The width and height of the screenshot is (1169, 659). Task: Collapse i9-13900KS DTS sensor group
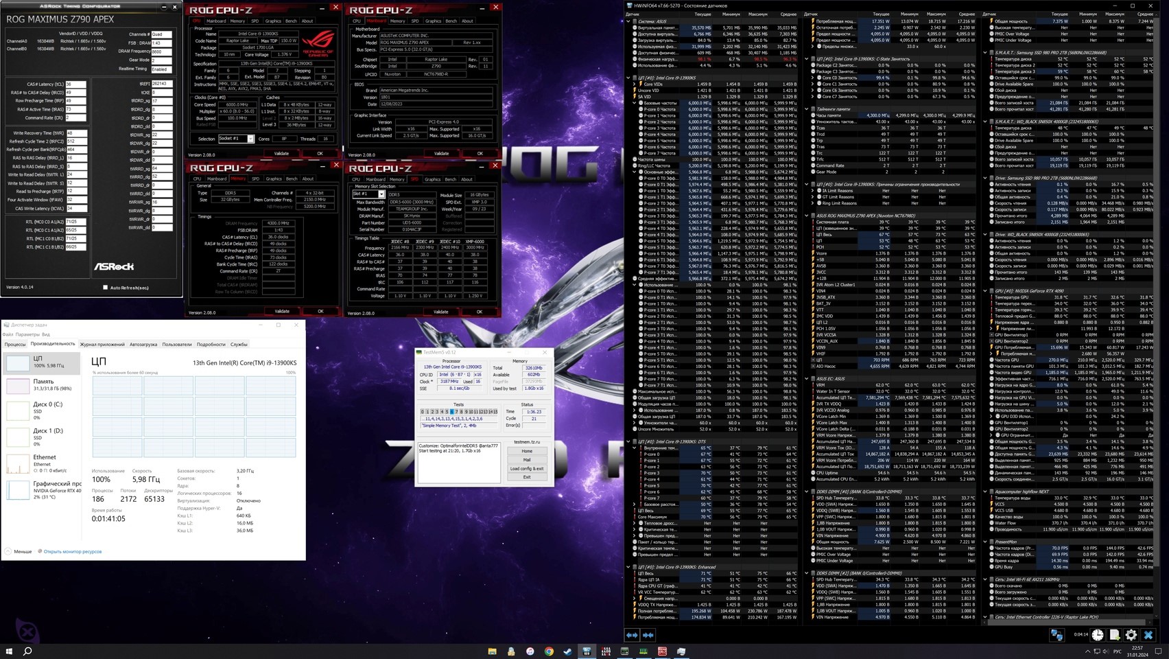[628, 441]
